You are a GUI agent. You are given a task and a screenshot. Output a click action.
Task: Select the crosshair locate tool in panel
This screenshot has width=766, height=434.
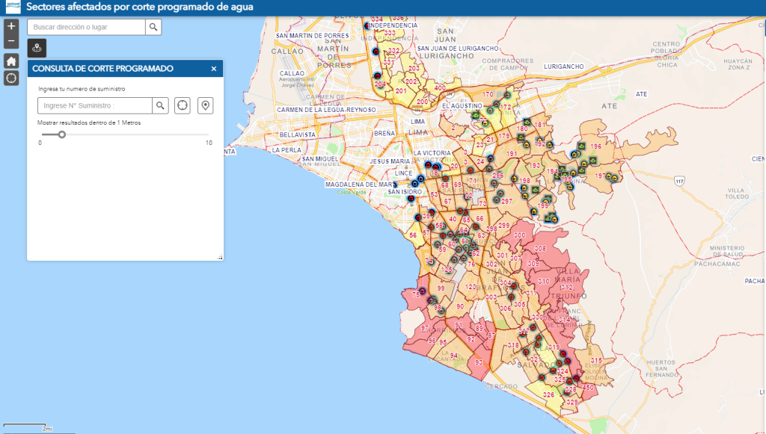pyautogui.click(x=183, y=105)
